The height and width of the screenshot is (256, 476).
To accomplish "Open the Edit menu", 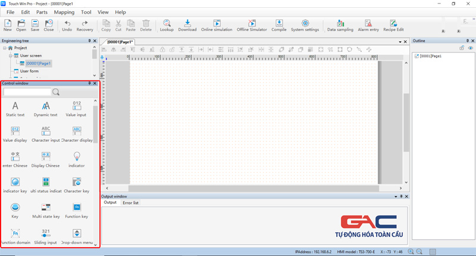I will [25, 12].
